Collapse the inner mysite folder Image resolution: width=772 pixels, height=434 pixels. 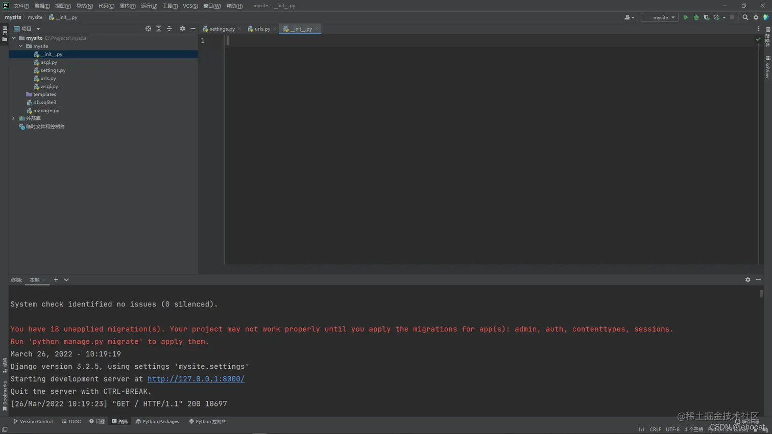point(21,46)
